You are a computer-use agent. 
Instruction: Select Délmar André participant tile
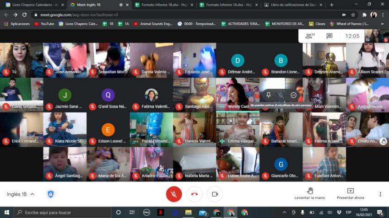coord(238,60)
